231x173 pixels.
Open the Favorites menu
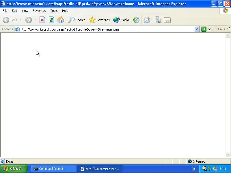(39, 11)
